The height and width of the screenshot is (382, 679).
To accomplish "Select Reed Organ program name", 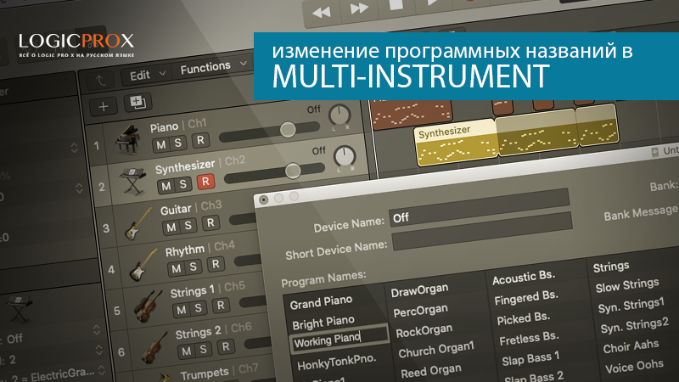I will pos(431,371).
